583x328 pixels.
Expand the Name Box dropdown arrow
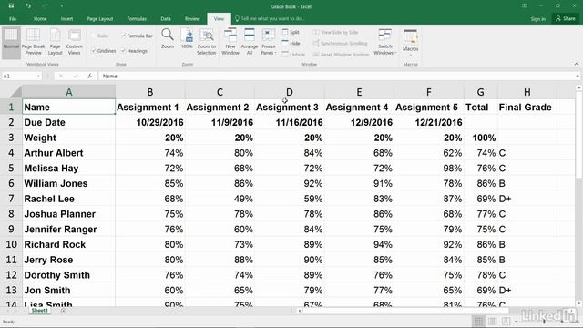coord(38,76)
